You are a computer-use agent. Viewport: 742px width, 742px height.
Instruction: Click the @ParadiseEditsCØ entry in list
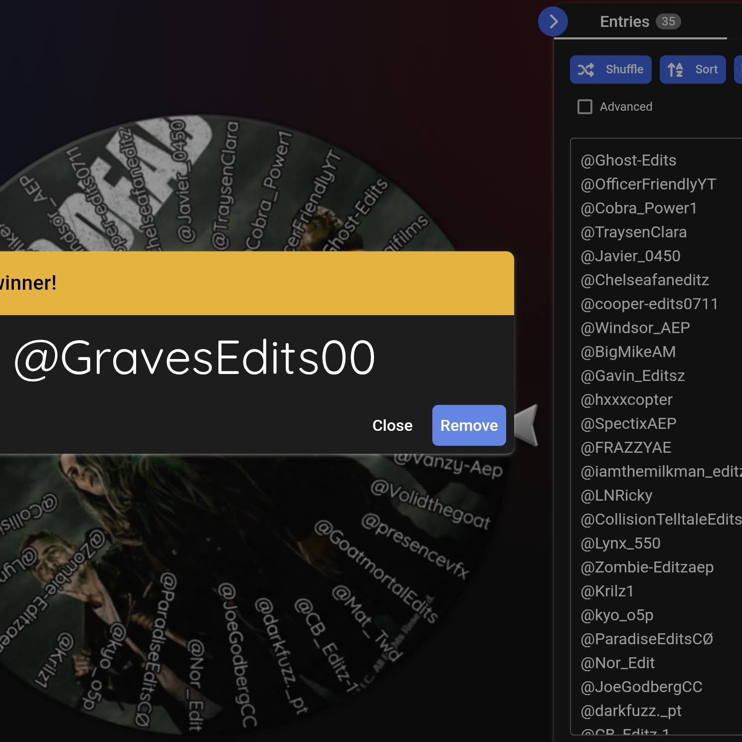647,639
